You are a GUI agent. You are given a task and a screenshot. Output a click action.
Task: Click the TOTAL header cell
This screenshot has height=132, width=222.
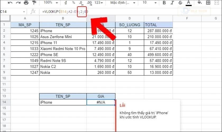pos(158,25)
